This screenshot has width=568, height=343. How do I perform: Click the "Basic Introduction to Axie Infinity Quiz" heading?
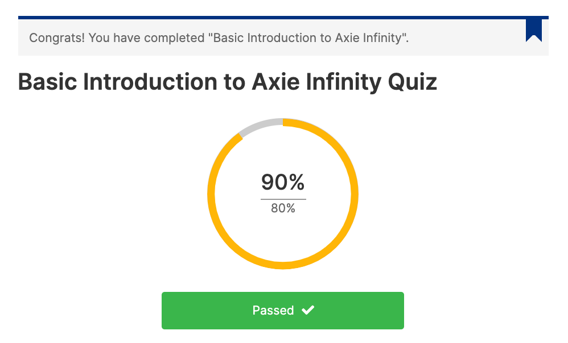(228, 82)
